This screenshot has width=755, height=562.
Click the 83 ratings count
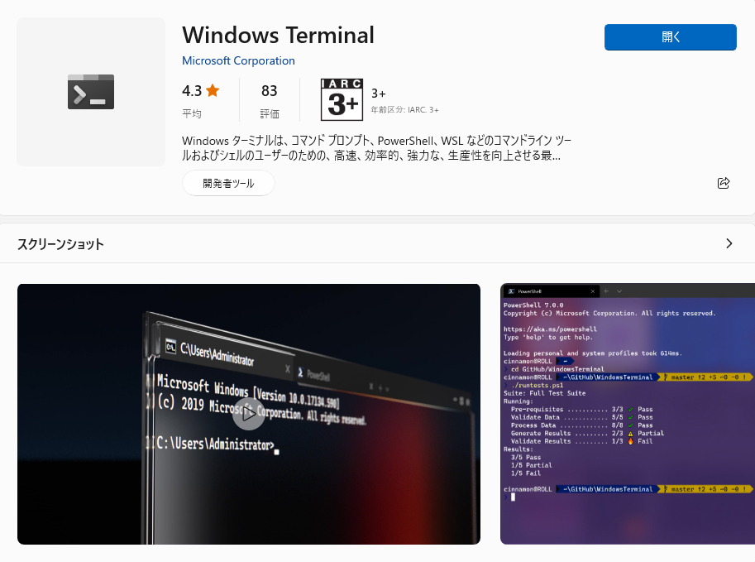pyautogui.click(x=269, y=90)
